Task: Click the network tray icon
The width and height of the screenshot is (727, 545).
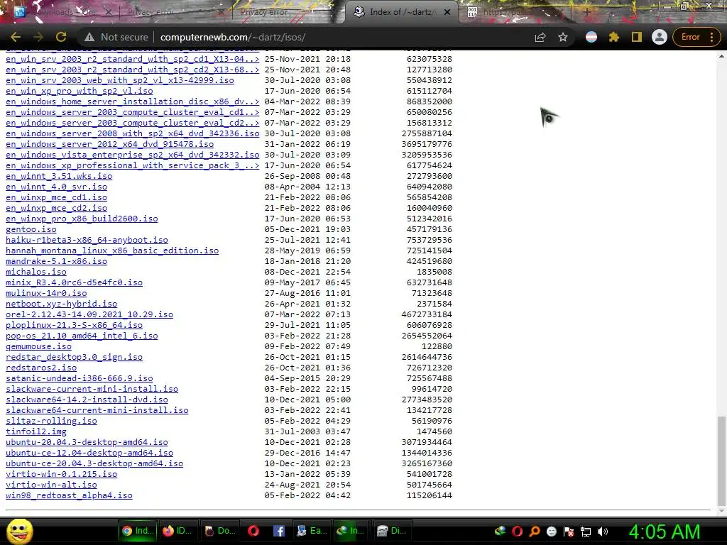Action: pyautogui.click(x=586, y=532)
